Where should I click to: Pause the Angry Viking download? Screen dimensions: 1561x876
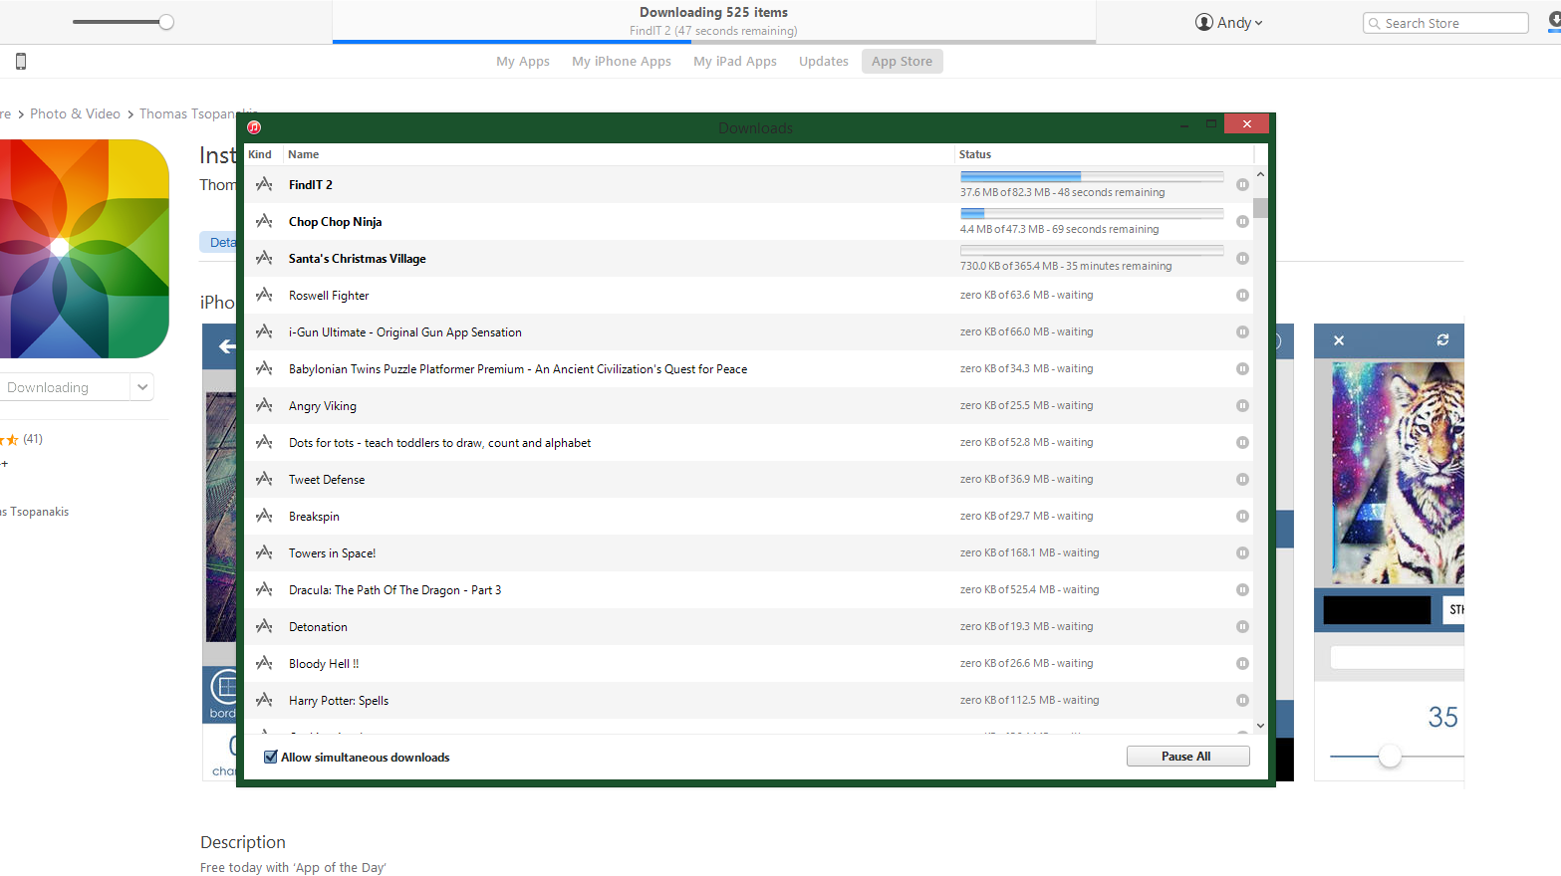1242,405
